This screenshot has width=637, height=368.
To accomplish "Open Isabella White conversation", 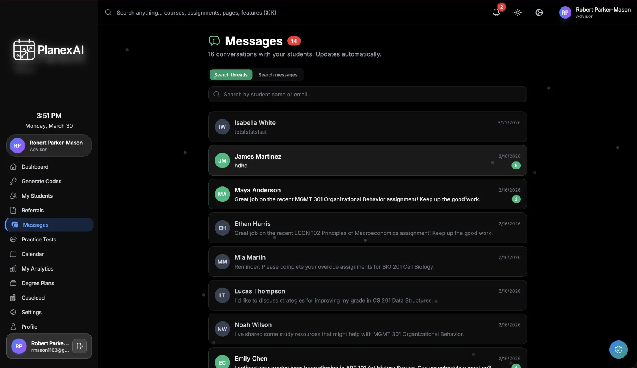I will click(x=368, y=127).
